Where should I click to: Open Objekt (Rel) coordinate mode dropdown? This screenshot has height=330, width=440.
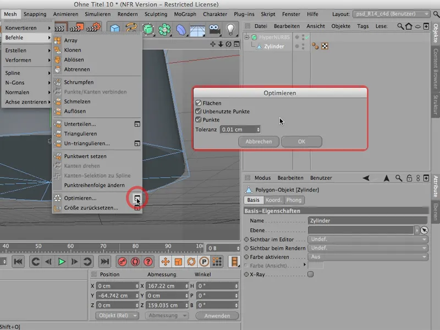coord(117,315)
